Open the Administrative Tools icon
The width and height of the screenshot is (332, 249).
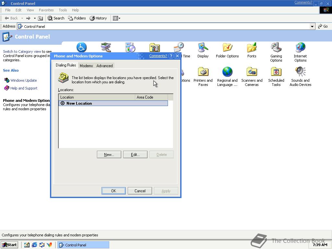(155, 47)
